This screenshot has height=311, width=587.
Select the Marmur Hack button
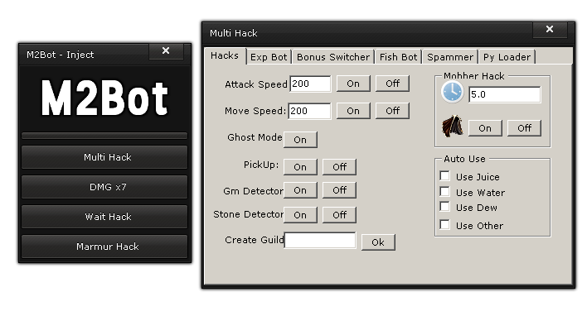pyautogui.click(x=104, y=246)
